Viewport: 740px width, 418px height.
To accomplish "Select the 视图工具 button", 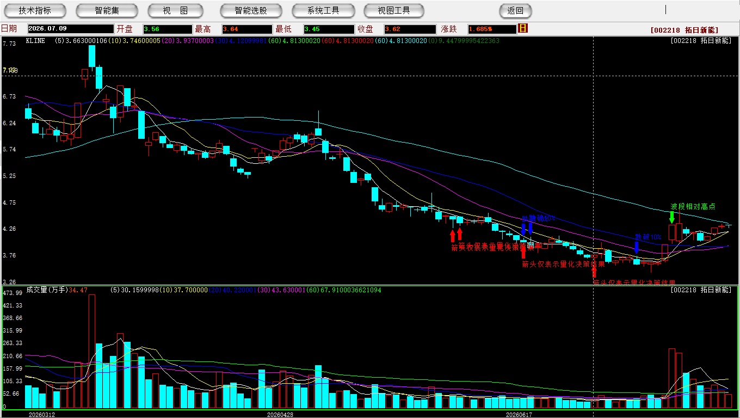I will (394, 10).
